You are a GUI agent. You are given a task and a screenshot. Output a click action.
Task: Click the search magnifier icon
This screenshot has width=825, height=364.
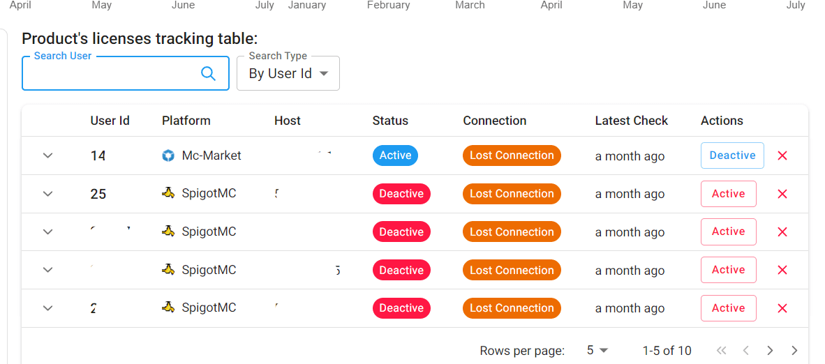coord(208,73)
